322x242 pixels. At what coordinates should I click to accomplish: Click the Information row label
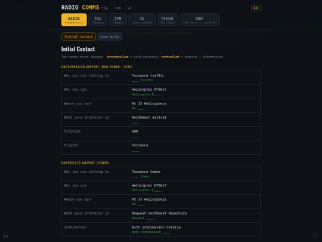[x=75, y=228]
